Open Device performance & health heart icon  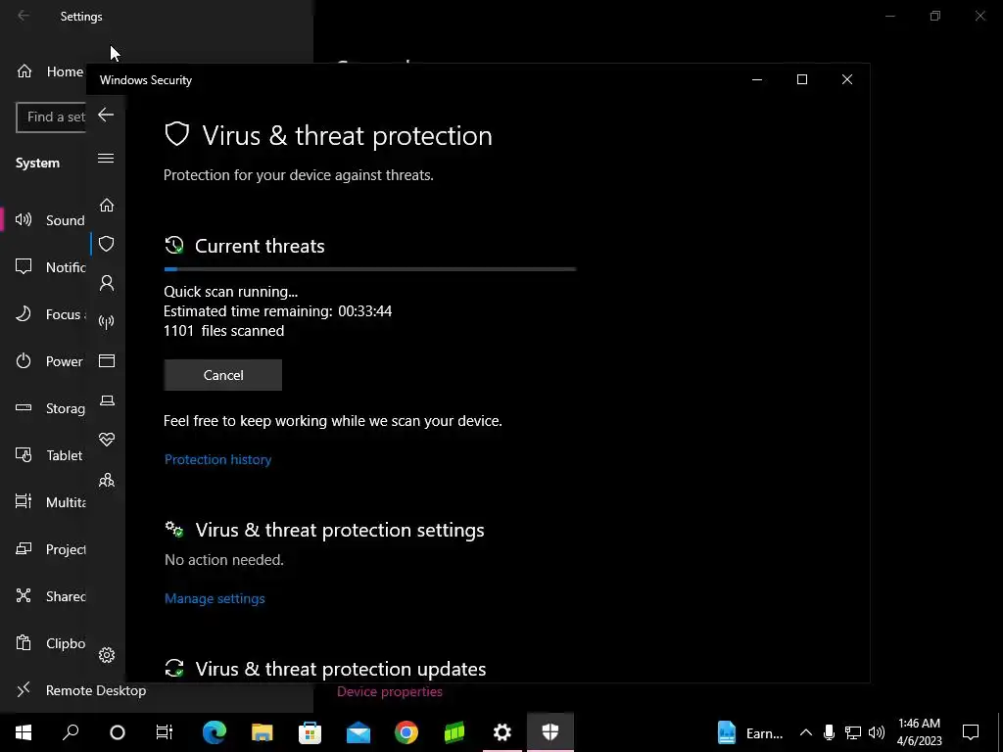tap(107, 440)
